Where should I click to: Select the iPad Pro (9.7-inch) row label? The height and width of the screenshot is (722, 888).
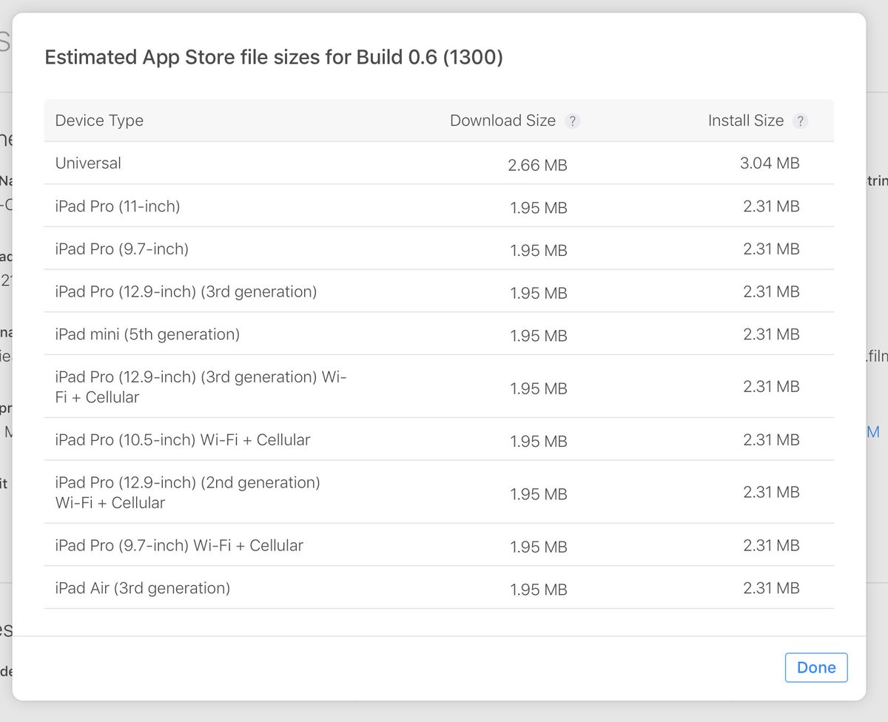coord(122,249)
